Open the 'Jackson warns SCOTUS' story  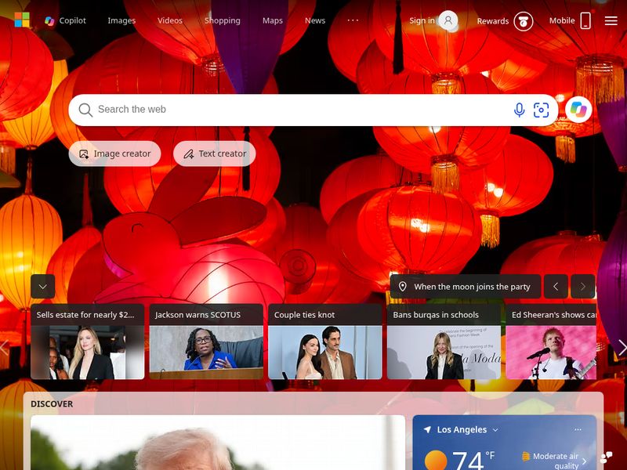coord(206,342)
